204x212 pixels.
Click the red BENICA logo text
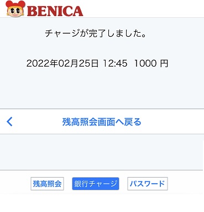pos(55,11)
